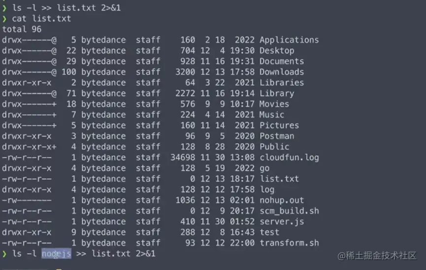Image resolution: width=426 pixels, height=270 pixels.
Task: Click the Public folder name
Action: pyautogui.click(x=274, y=147)
